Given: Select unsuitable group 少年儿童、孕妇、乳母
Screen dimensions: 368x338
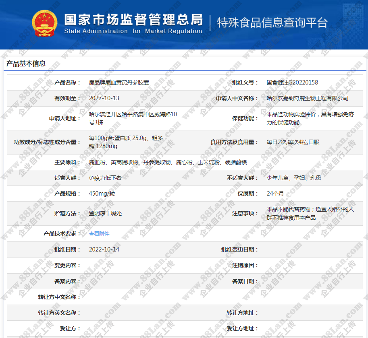Looking at the screenshot, I should tap(294, 178).
